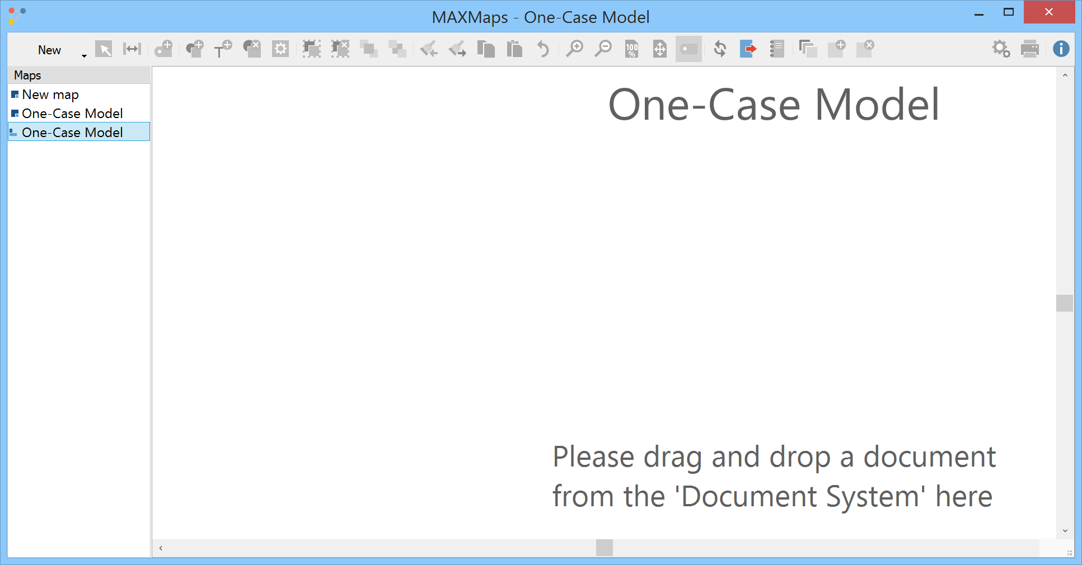This screenshot has width=1082, height=565.
Task: Zoom in on the map
Action: coord(574,49)
